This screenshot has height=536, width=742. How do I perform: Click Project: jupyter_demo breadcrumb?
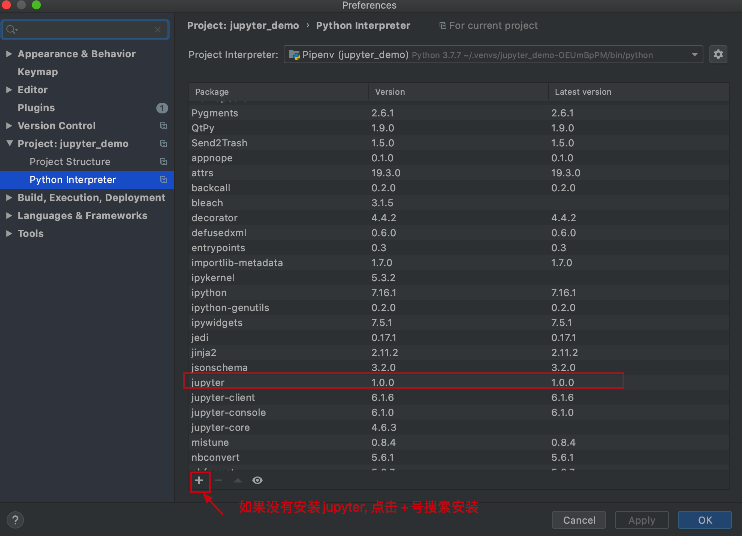tap(243, 25)
